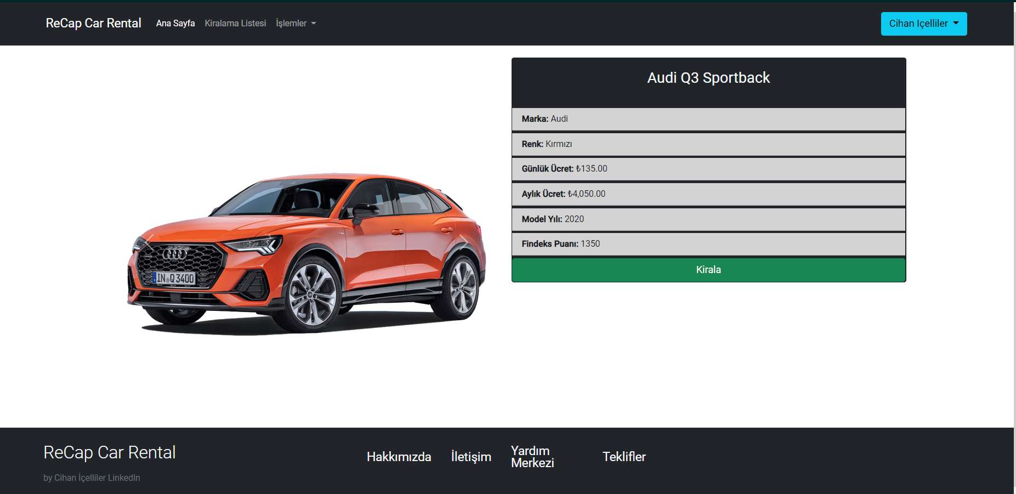The width and height of the screenshot is (1016, 494).
Task: Go to Ana Sayfa in navbar
Action: [x=175, y=23]
